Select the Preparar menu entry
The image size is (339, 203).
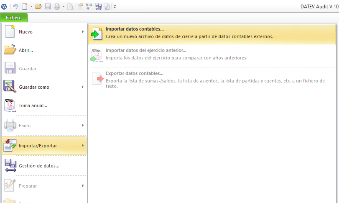44,186
